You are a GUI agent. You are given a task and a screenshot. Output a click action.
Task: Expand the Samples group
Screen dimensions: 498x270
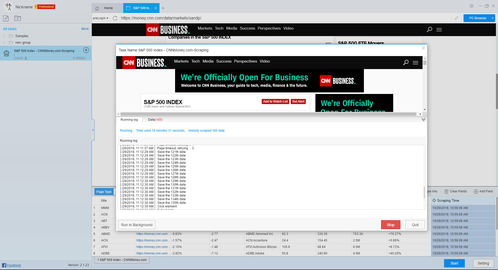tap(4, 36)
